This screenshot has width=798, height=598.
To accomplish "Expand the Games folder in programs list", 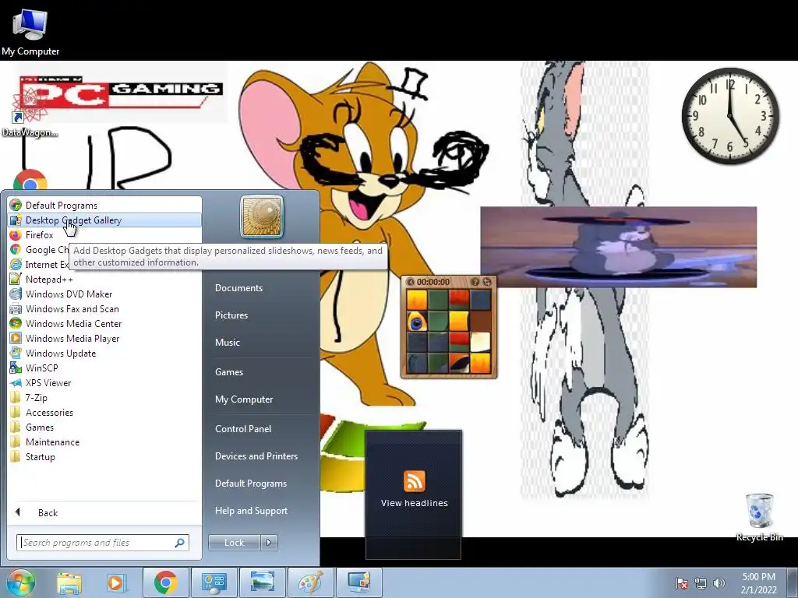I will point(104,427).
